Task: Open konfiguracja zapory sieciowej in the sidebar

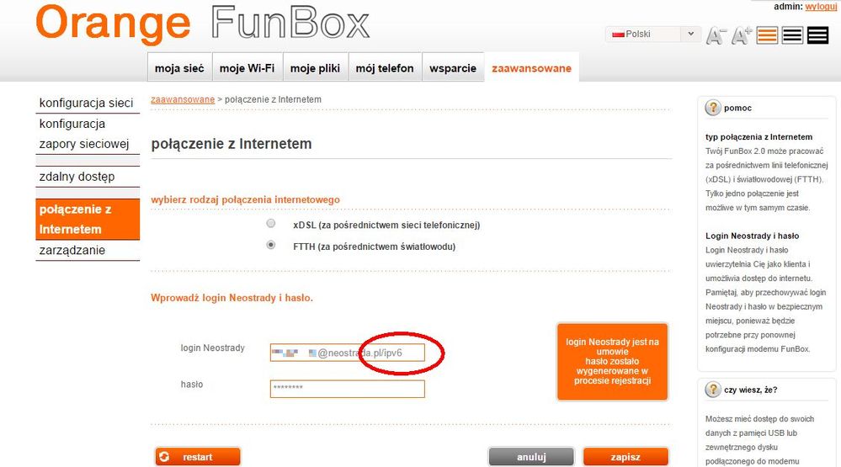Action: coord(88,134)
